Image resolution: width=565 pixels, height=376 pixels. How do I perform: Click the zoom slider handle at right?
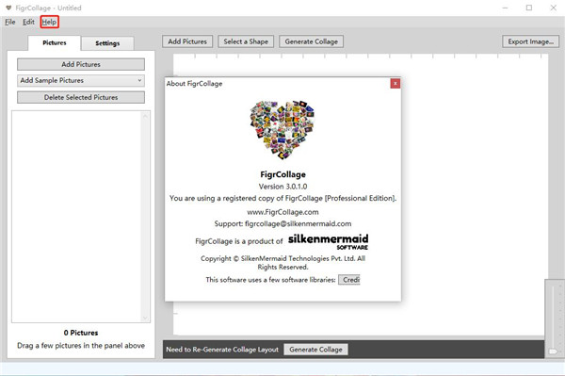[x=553, y=351]
